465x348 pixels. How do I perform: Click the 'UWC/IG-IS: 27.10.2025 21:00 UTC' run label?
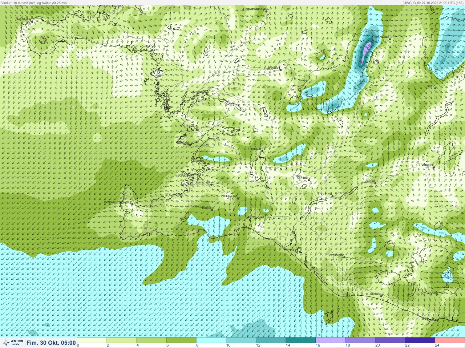pos(433,3)
